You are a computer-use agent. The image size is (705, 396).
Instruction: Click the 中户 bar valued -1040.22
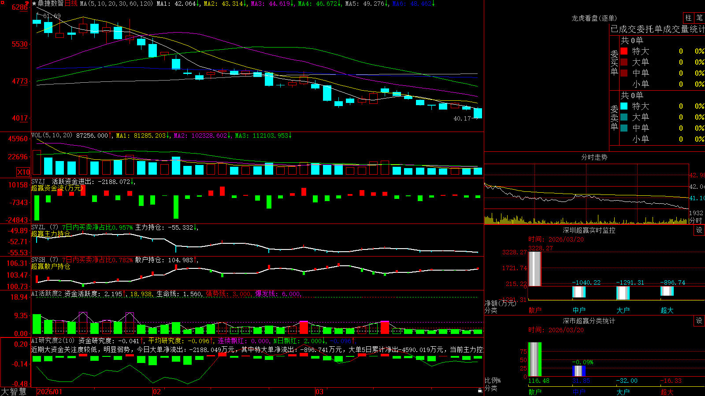point(579,291)
